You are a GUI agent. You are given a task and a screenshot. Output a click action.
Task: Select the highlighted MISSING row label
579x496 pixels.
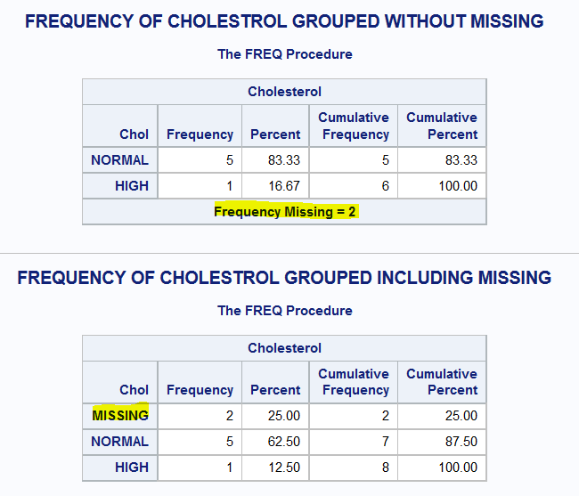[120, 415]
